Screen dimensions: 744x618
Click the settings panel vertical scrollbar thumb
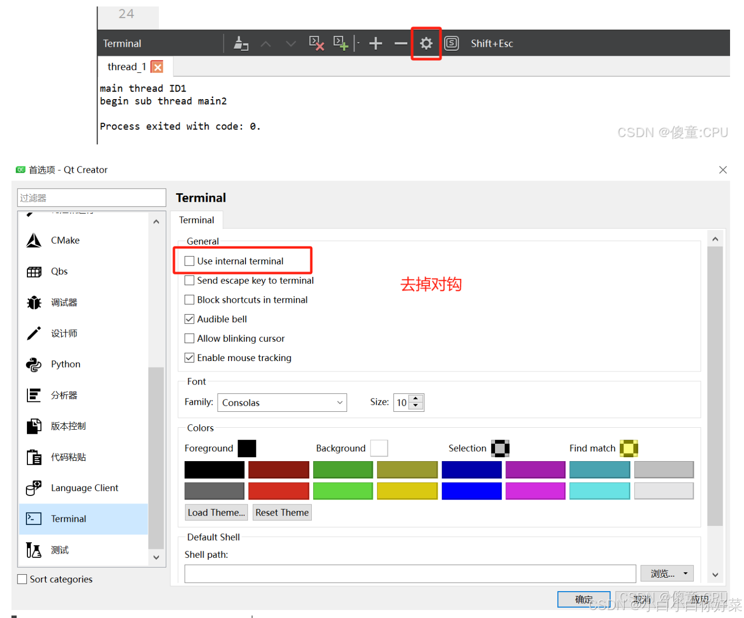715,386
